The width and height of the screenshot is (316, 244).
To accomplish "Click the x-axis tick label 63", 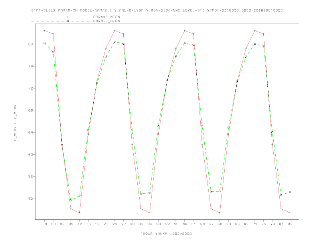I will [229, 224].
